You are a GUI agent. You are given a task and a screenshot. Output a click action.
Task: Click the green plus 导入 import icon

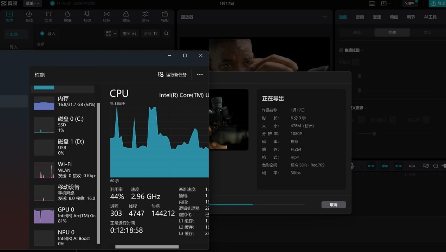coord(42,33)
